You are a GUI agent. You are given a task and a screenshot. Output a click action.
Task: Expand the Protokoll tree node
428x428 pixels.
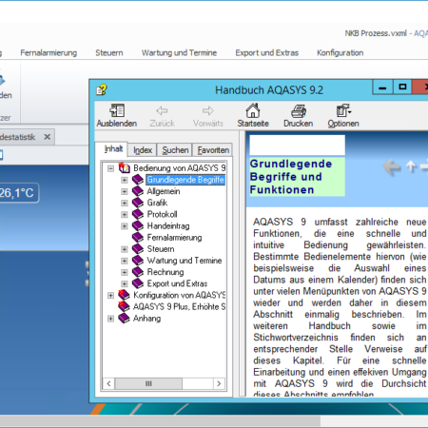(x=125, y=215)
